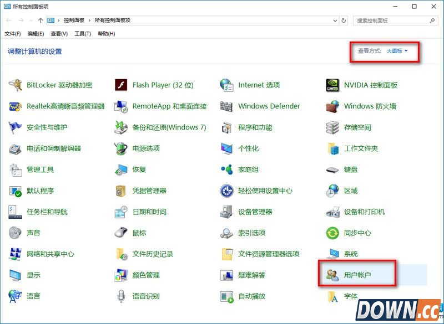
Task: Open 日期和时间 settings
Action: coord(149,212)
